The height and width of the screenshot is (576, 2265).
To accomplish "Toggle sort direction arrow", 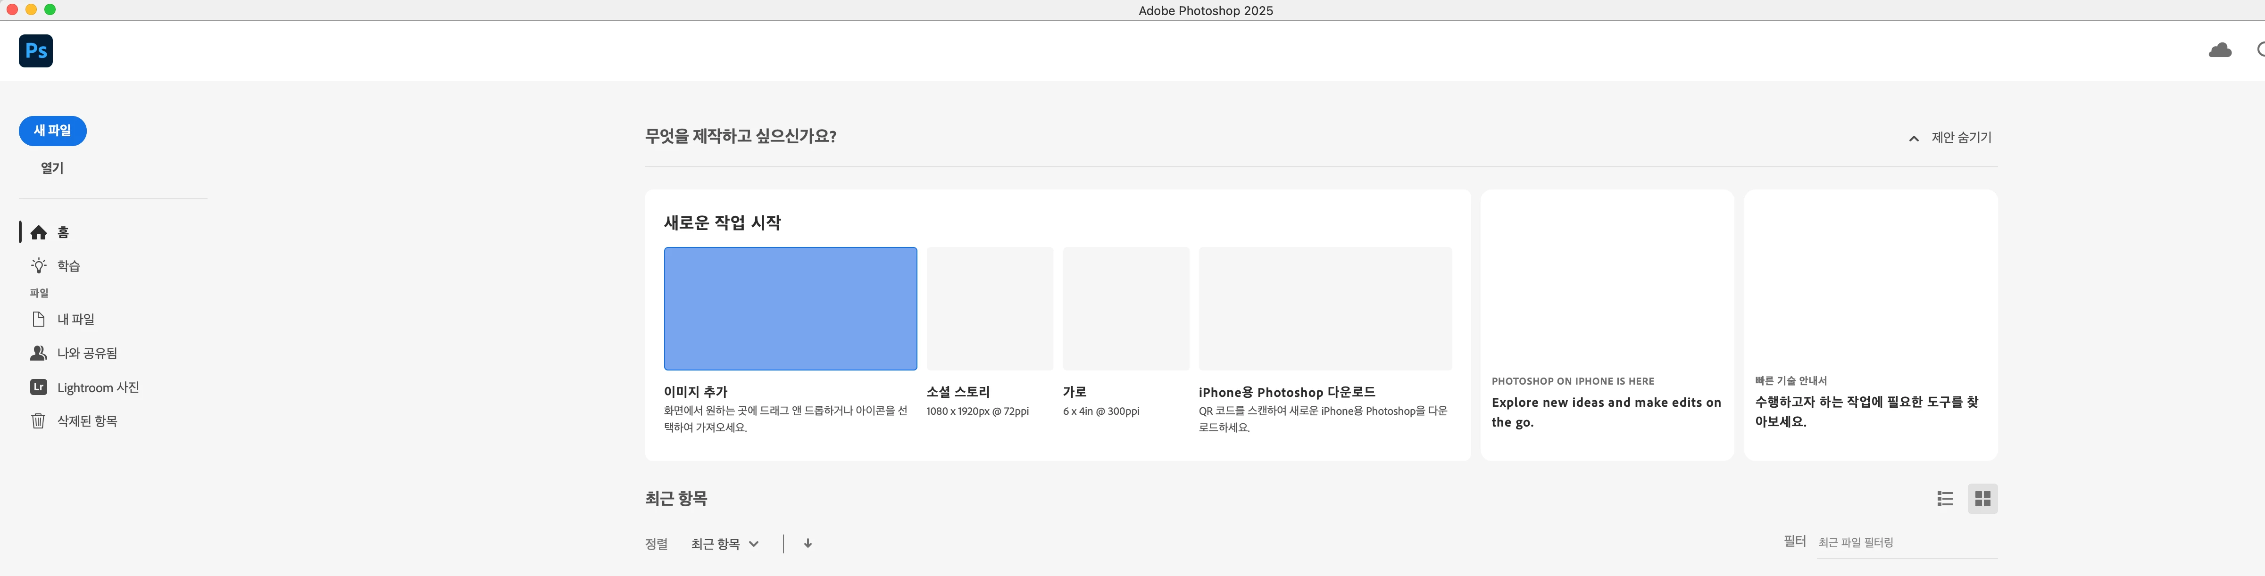I will pos(807,543).
